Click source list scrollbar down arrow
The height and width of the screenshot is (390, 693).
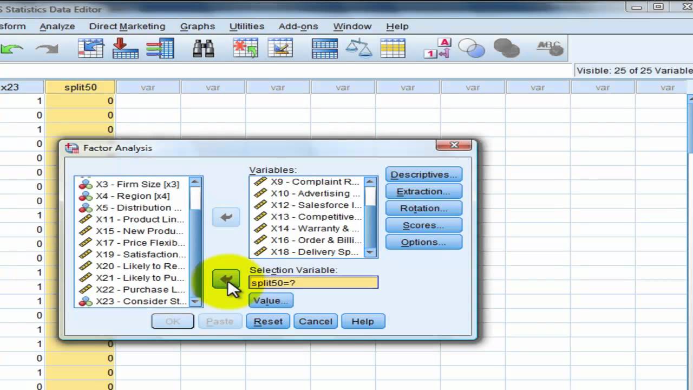[x=195, y=302]
